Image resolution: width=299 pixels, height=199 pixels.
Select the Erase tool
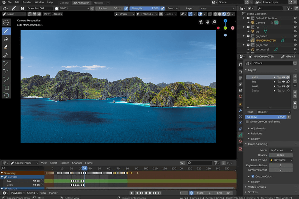click(x=6, y=47)
